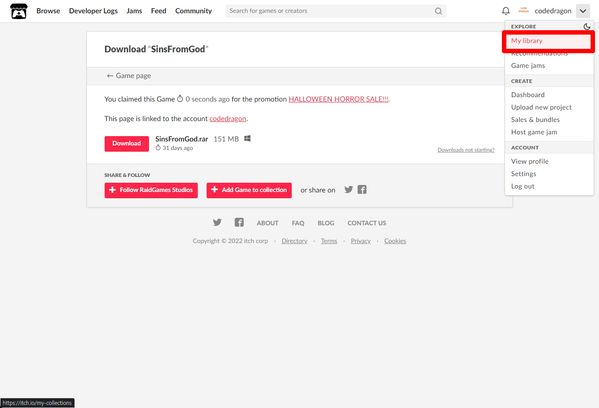Image resolution: width=599 pixels, height=408 pixels.
Task: Click the codedragon avatar image
Action: pos(524,10)
